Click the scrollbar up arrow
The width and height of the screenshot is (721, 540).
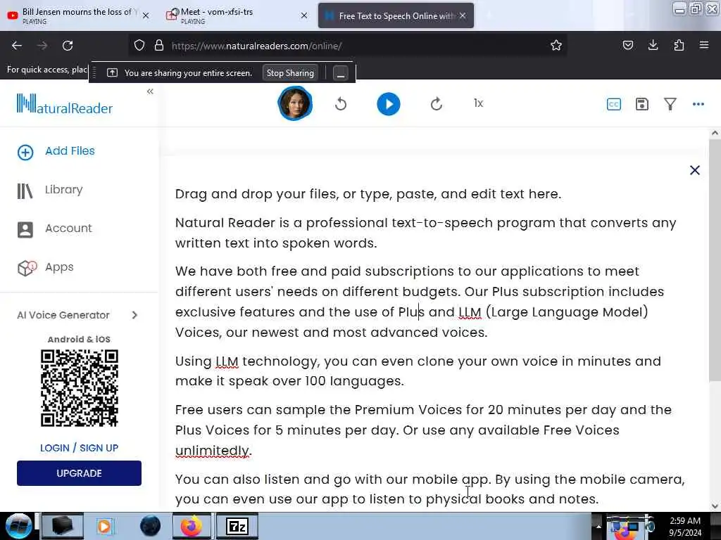pos(715,133)
